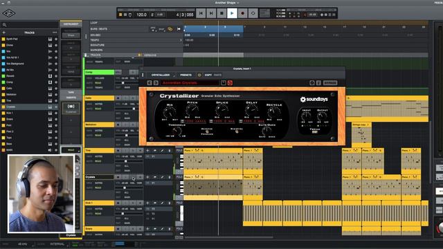Screen dimensions: 443x249
Task: Stop playback with the stop button
Action: (x=221, y=13)
